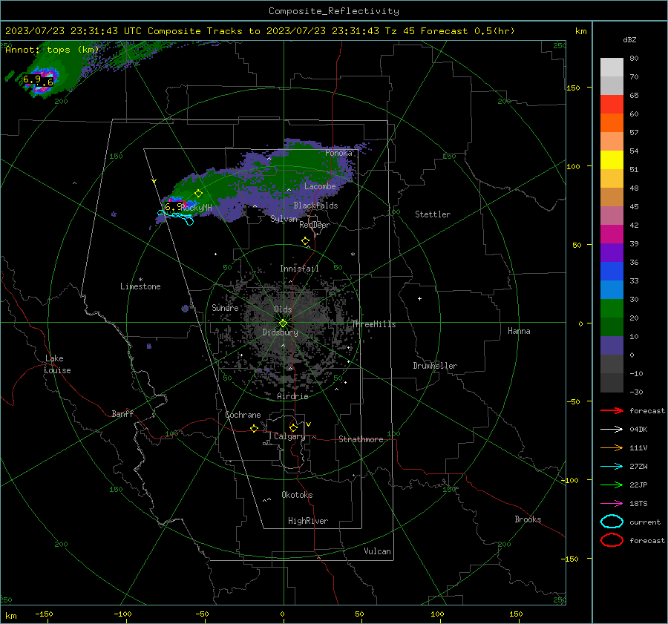
Task: Select the red 'forecast' ellipse legend icon
Action: (612, 540)
